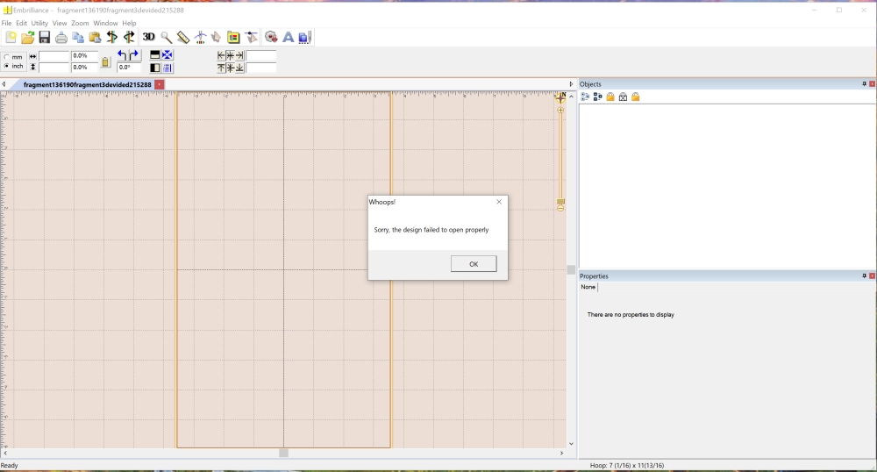Screen dimensions: 877x472
Task: Click the rotation angle input field
Action: (x=128, y=67)
